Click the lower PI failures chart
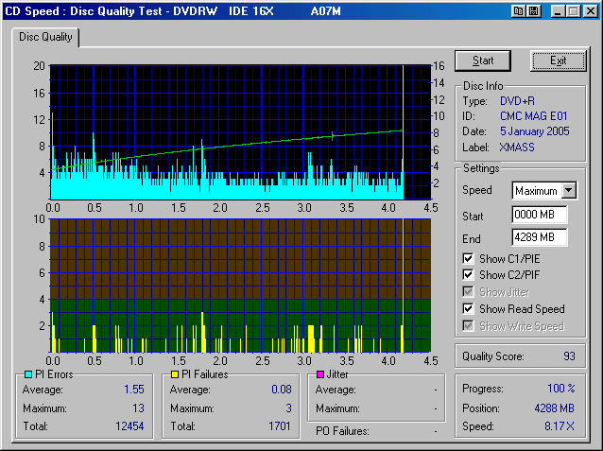Image resolution: width=603 pixels, height=451 pixels. pyautogui.click(x=240, y=286)
